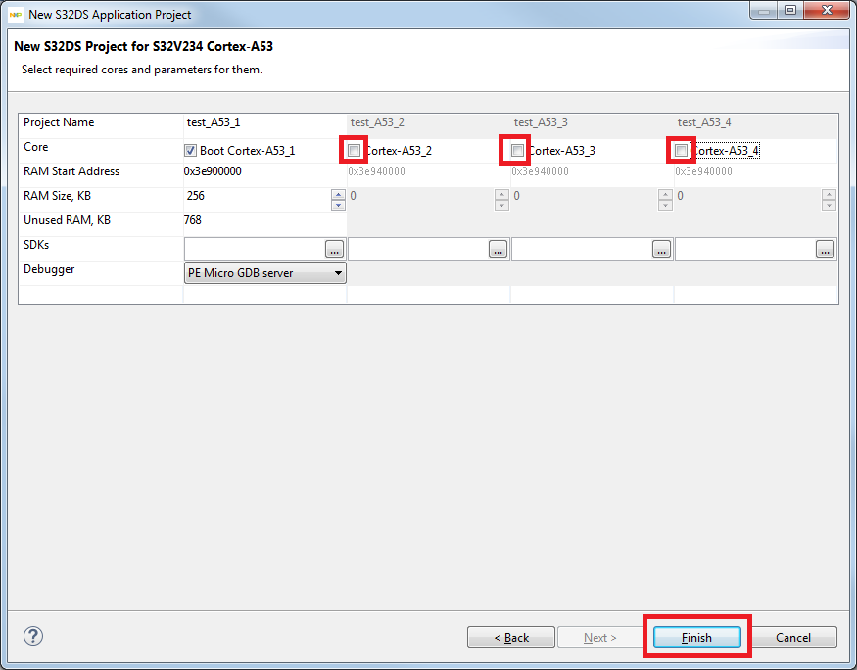857x670 pixels.
Task: Maximize the wizard dialog window
Action: click(x=790, y=10)
